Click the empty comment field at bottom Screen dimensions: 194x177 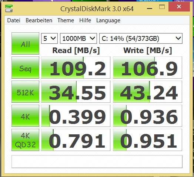(x=97, y=161)
